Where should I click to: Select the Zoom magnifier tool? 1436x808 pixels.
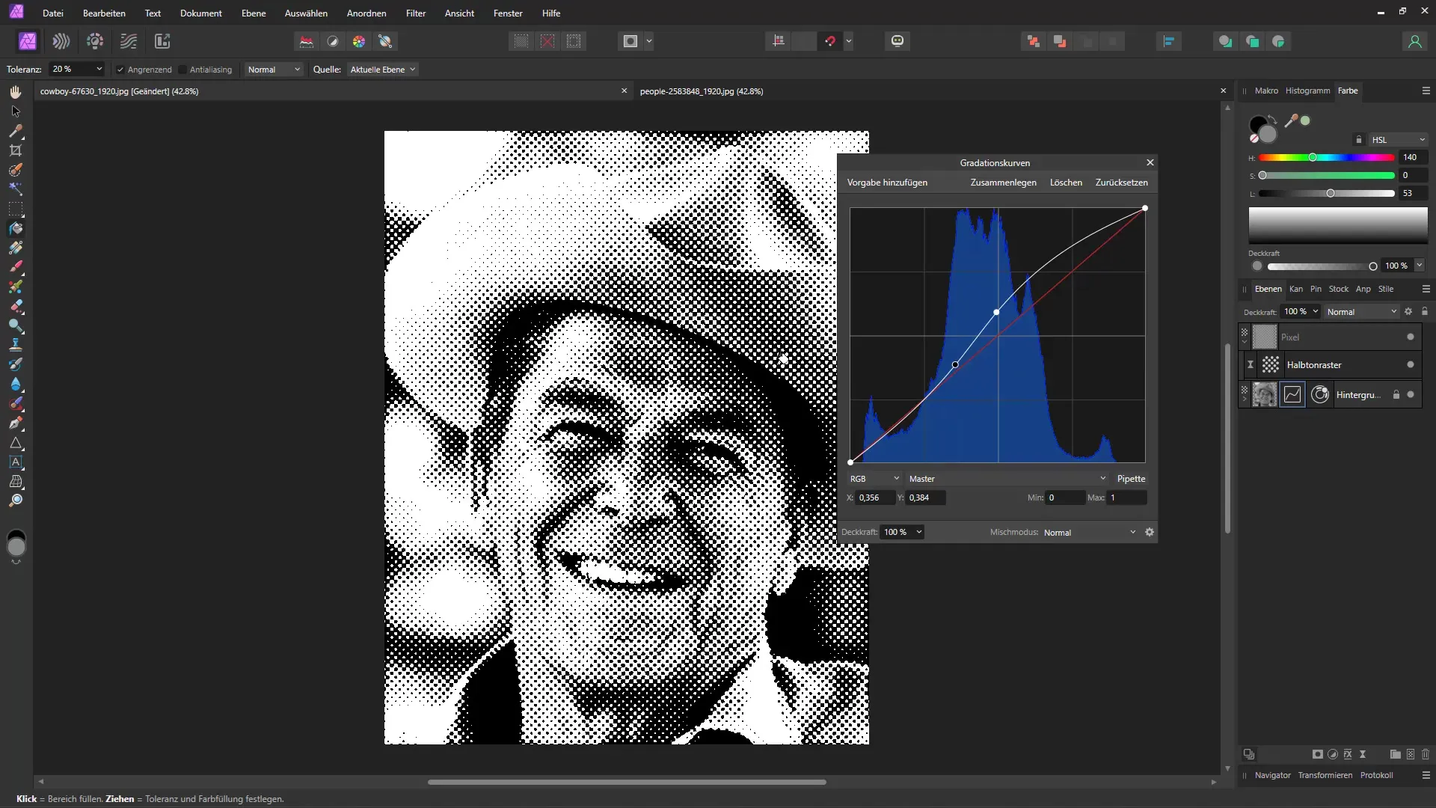coord(16,501)
